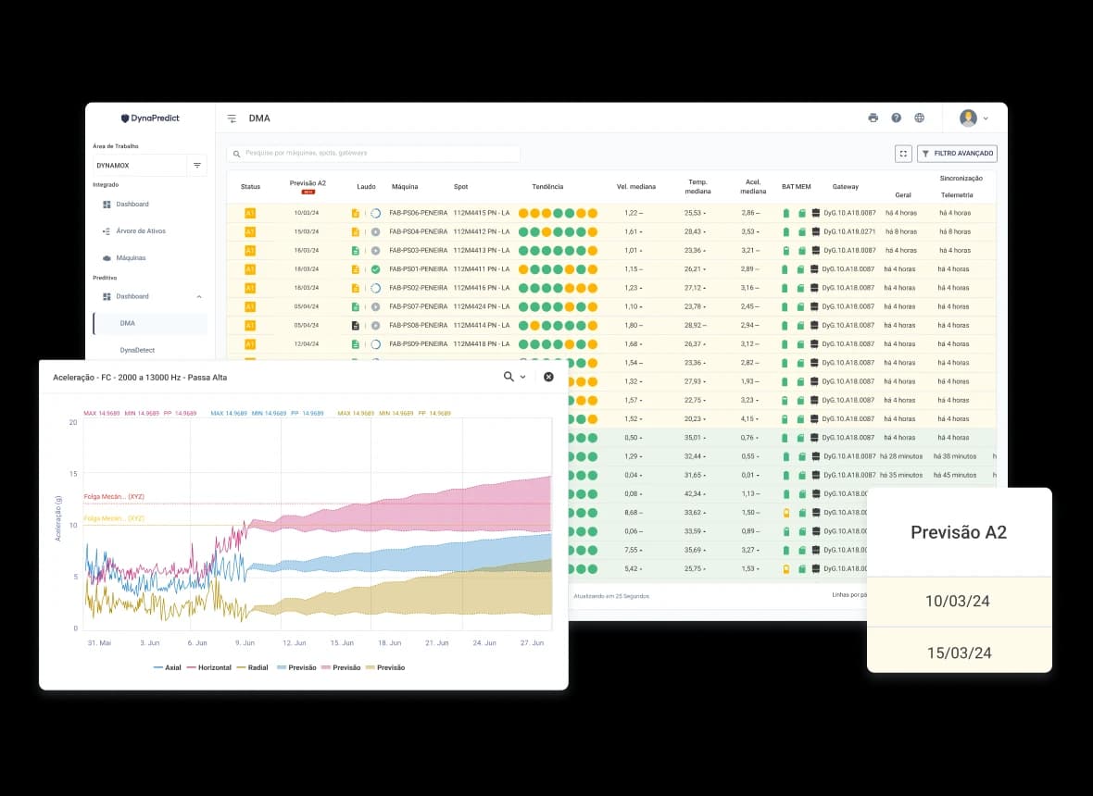Open report icon for FAB-PS06-PENEIRA row
Screen dimensions: 1093x796
coord(355,213)
